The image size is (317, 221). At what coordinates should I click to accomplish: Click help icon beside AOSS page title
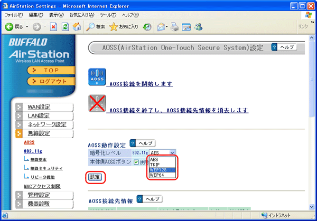(x=274, y=47)
